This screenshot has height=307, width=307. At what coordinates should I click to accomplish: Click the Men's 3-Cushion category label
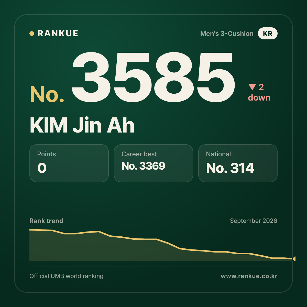tap(227, 34)
